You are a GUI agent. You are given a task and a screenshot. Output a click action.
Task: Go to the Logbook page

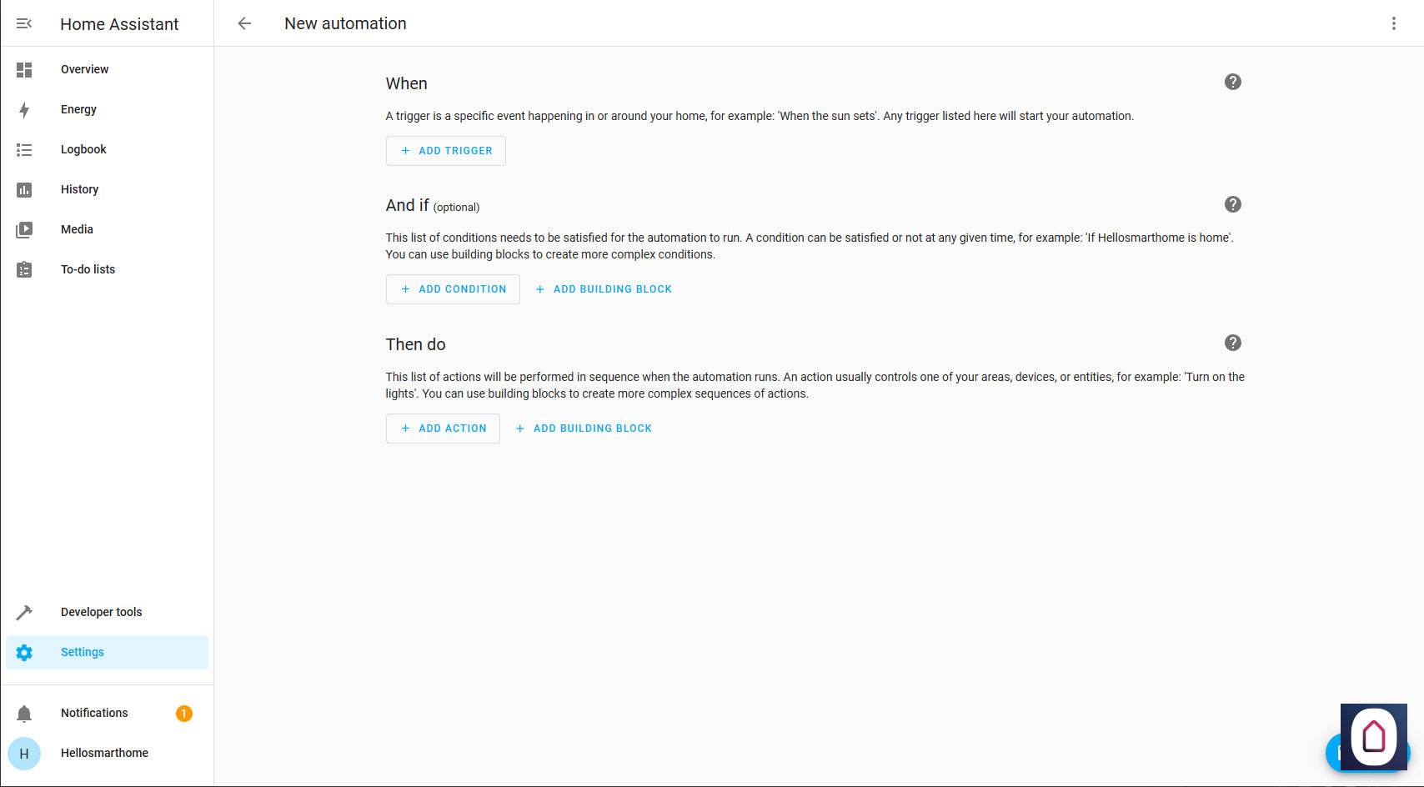click(x=107, y=150)
